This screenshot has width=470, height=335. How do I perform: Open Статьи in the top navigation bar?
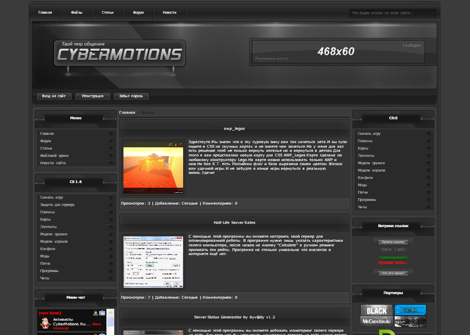coord(107,12)
